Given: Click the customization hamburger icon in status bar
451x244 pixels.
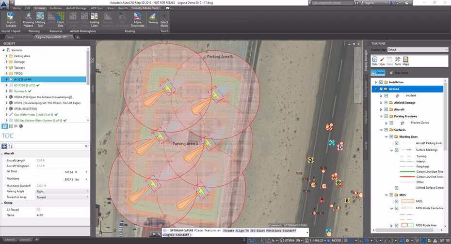Looking at the screenshot, I should pyautogui.click(x=447, y=241).
